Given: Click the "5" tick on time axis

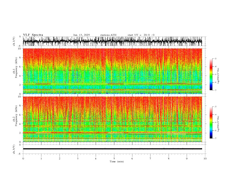Looking at the screenshot, I should pos(114,159).
